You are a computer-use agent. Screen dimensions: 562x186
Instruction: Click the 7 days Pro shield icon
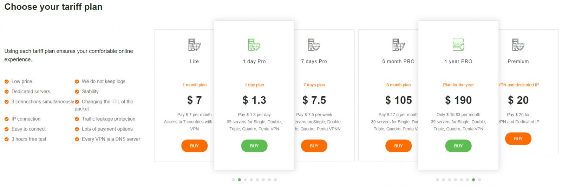(x=314, y=45)
